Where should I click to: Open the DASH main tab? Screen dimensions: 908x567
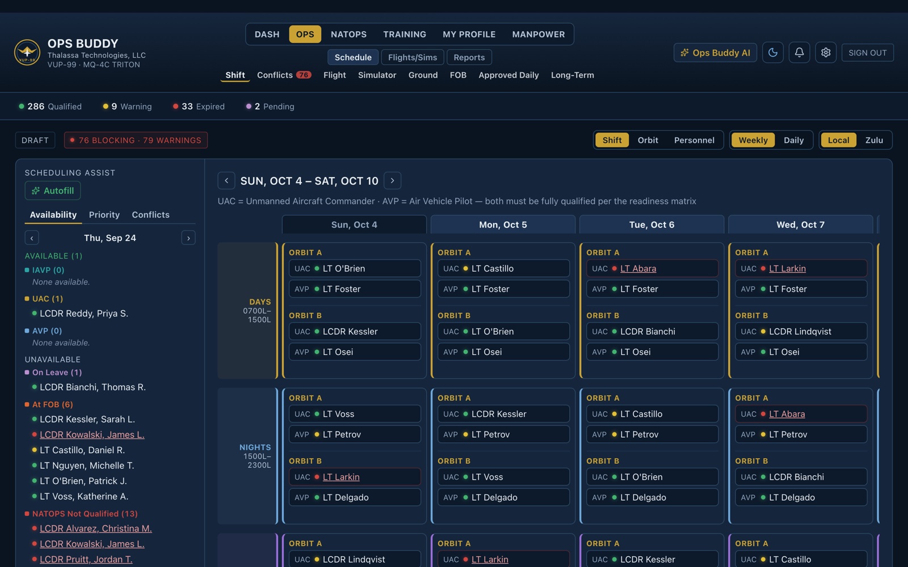coord(267,34)
